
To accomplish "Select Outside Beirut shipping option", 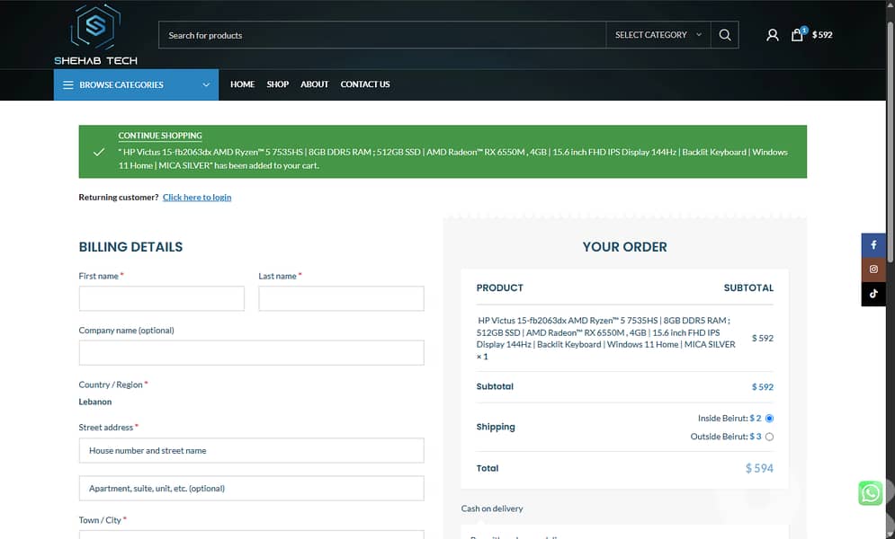I will (769, 437).
